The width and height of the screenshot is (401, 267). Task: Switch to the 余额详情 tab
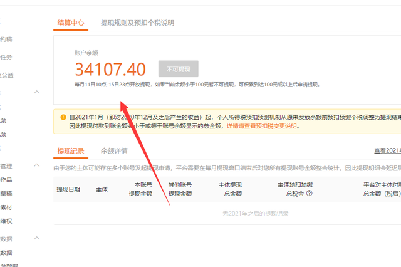pyautogui.click(x=114, y=151)
